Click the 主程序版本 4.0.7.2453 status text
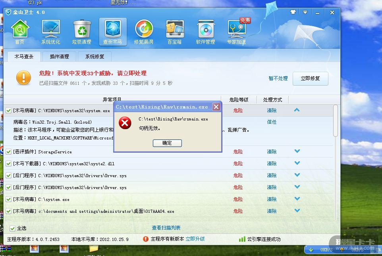382x256 pixels. (33, 239)
